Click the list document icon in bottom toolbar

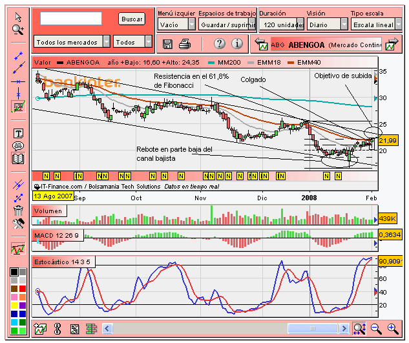74,329
